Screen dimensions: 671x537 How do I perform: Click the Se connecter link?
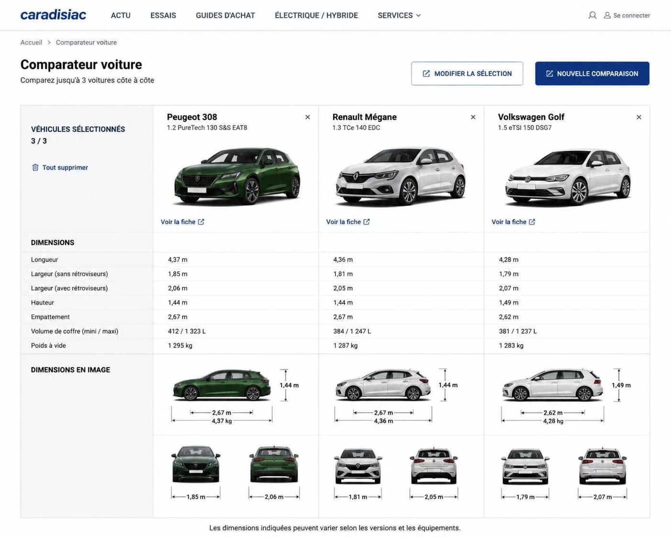(x=632, y=15)
